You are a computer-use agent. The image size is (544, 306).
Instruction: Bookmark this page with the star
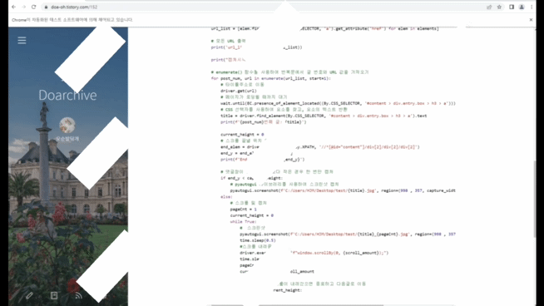499,7
